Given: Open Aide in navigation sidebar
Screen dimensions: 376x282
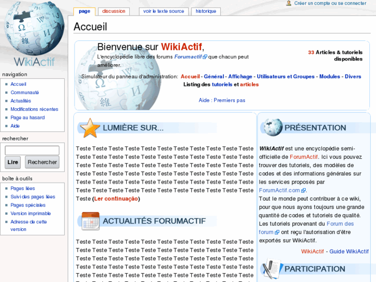Looking at the screenshot, I should click(15, 126).
